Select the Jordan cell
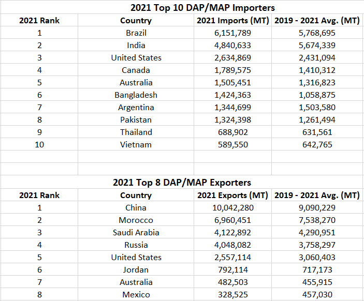Viewport: 364px width, 301px height. (x=136, y=269)
